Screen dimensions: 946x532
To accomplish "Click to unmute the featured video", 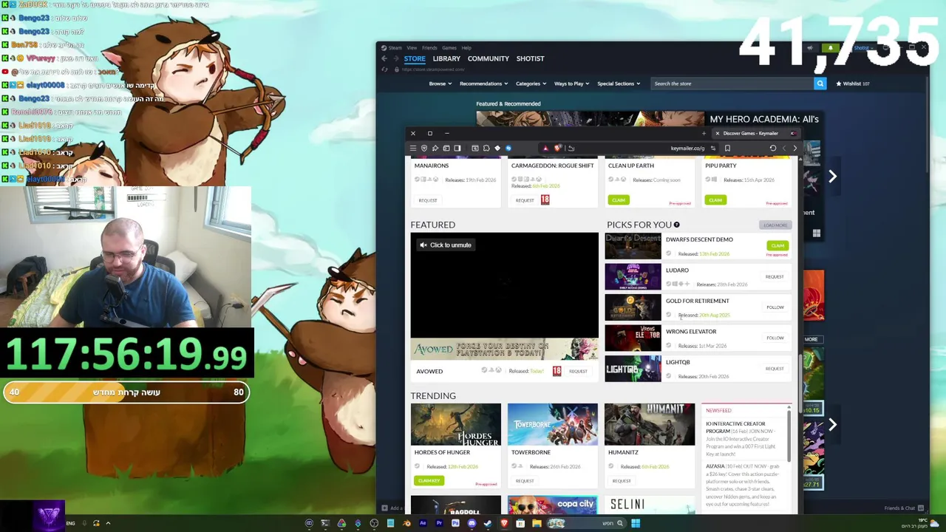I will click(x=445, y=245).
